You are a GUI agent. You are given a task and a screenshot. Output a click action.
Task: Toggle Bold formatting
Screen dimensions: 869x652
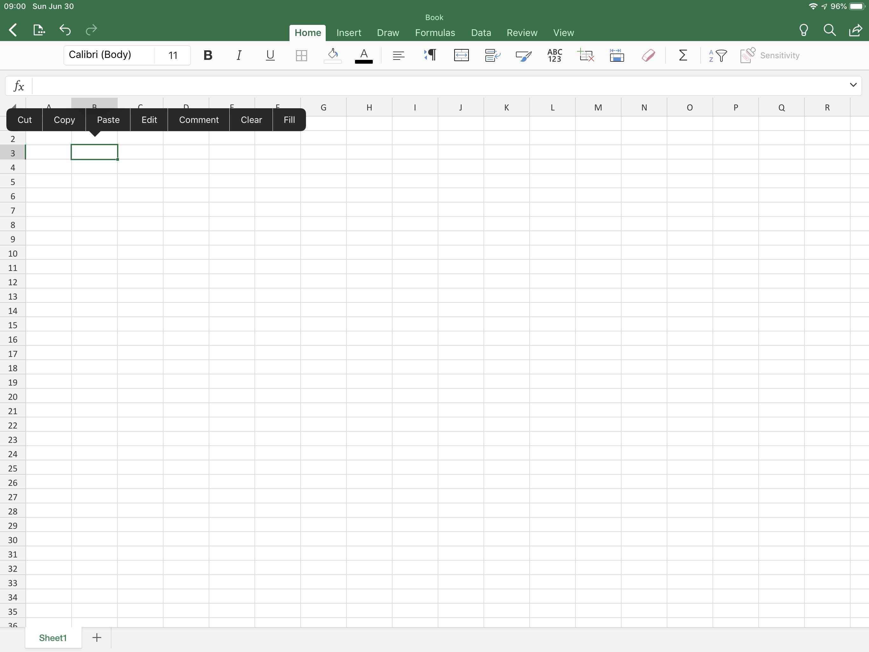click(x=208, y=55)
